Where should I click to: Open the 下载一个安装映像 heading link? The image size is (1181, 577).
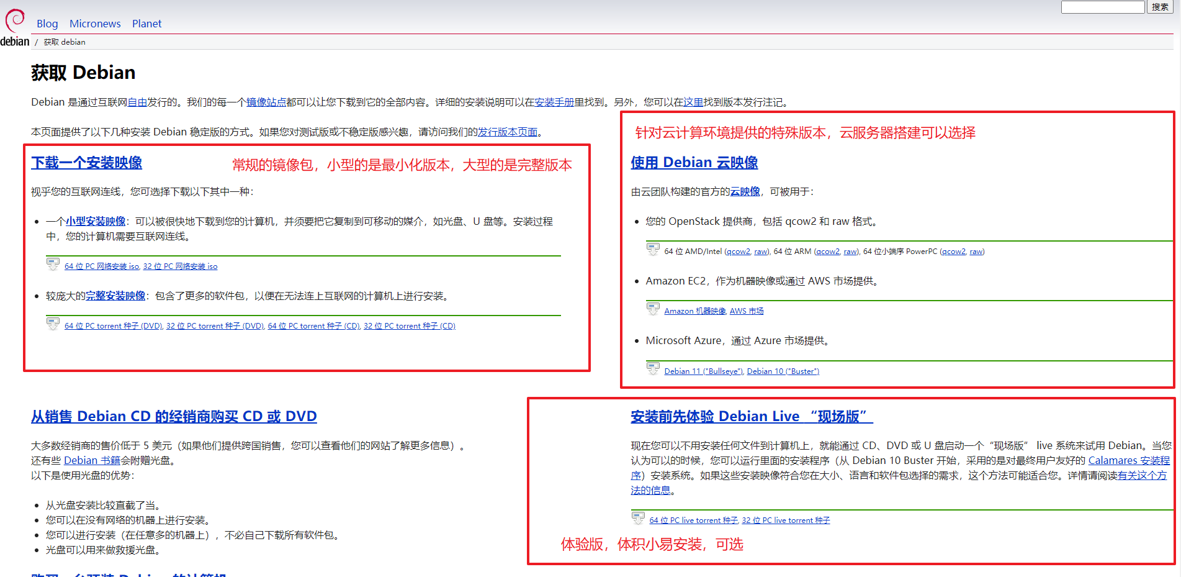(86, 163)
